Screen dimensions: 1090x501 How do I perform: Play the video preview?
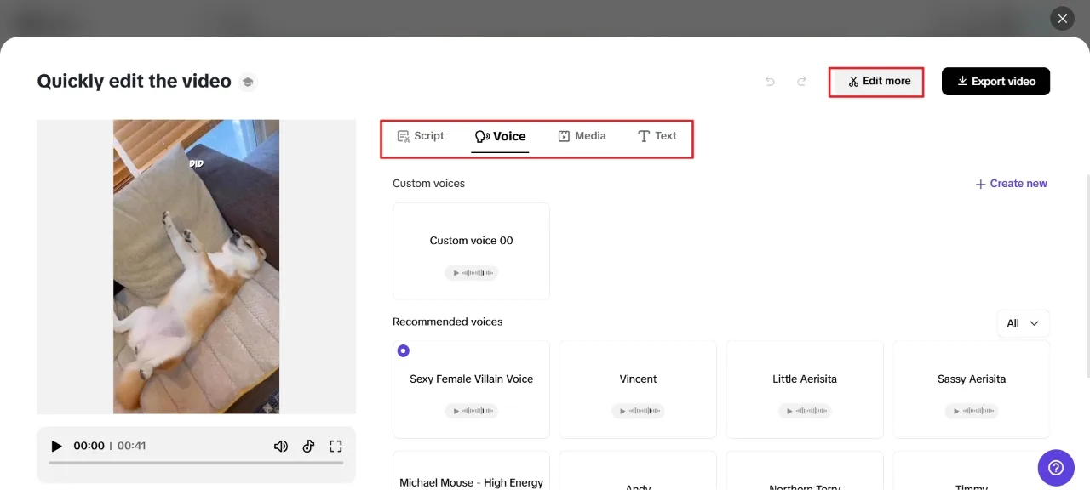point(56,446)
